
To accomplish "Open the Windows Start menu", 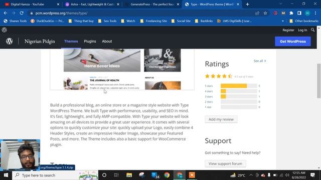I will pos(6,175).
